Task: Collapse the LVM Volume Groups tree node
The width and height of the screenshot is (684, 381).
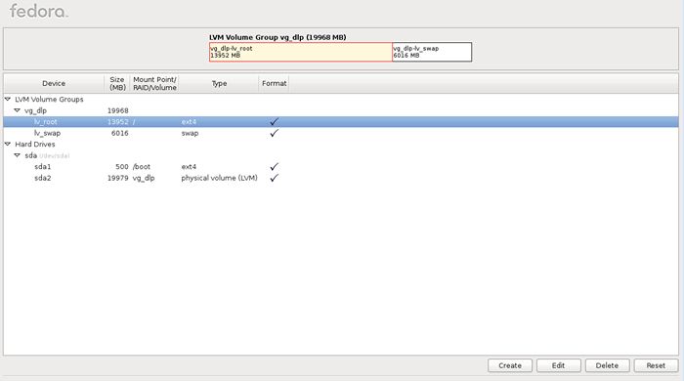Action: tap(8, 100)
